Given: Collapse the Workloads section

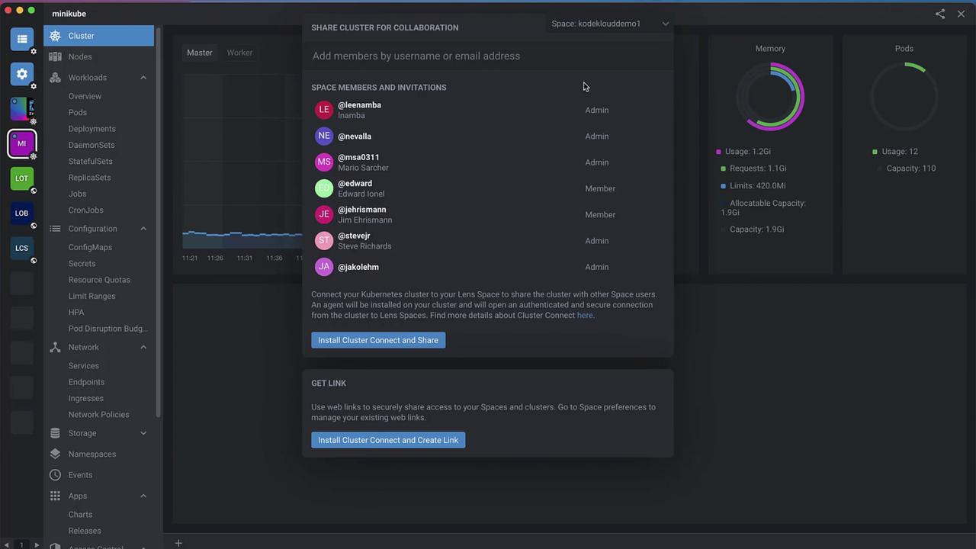Looking at the screenshot, I should (x=143, y=78).
